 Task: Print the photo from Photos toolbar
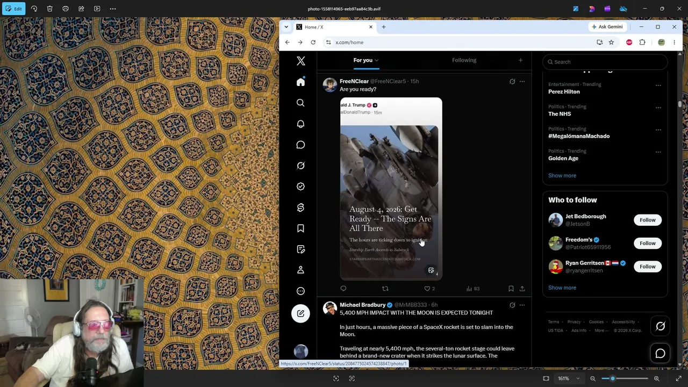tap(66, 9)
